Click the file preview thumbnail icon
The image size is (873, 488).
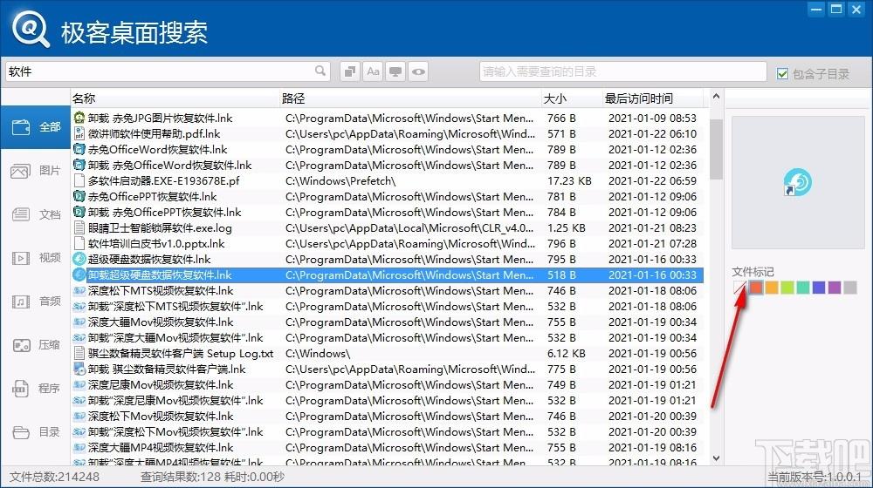click(x=798, y=182)
